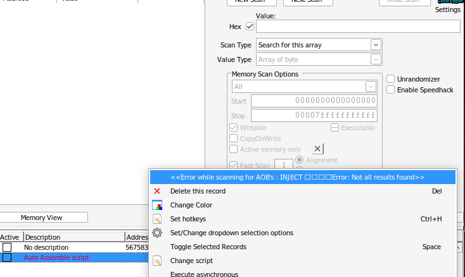Image resolution: width=465 pixels, height=277 pixels.
Task: Click the Address column header in list
Action: coord(137,237)
